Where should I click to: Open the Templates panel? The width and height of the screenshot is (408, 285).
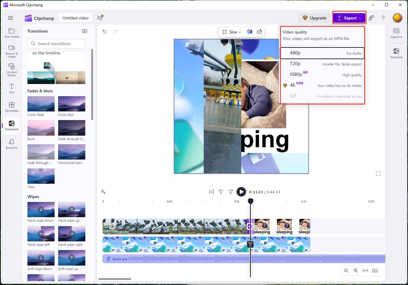[11, 107]
